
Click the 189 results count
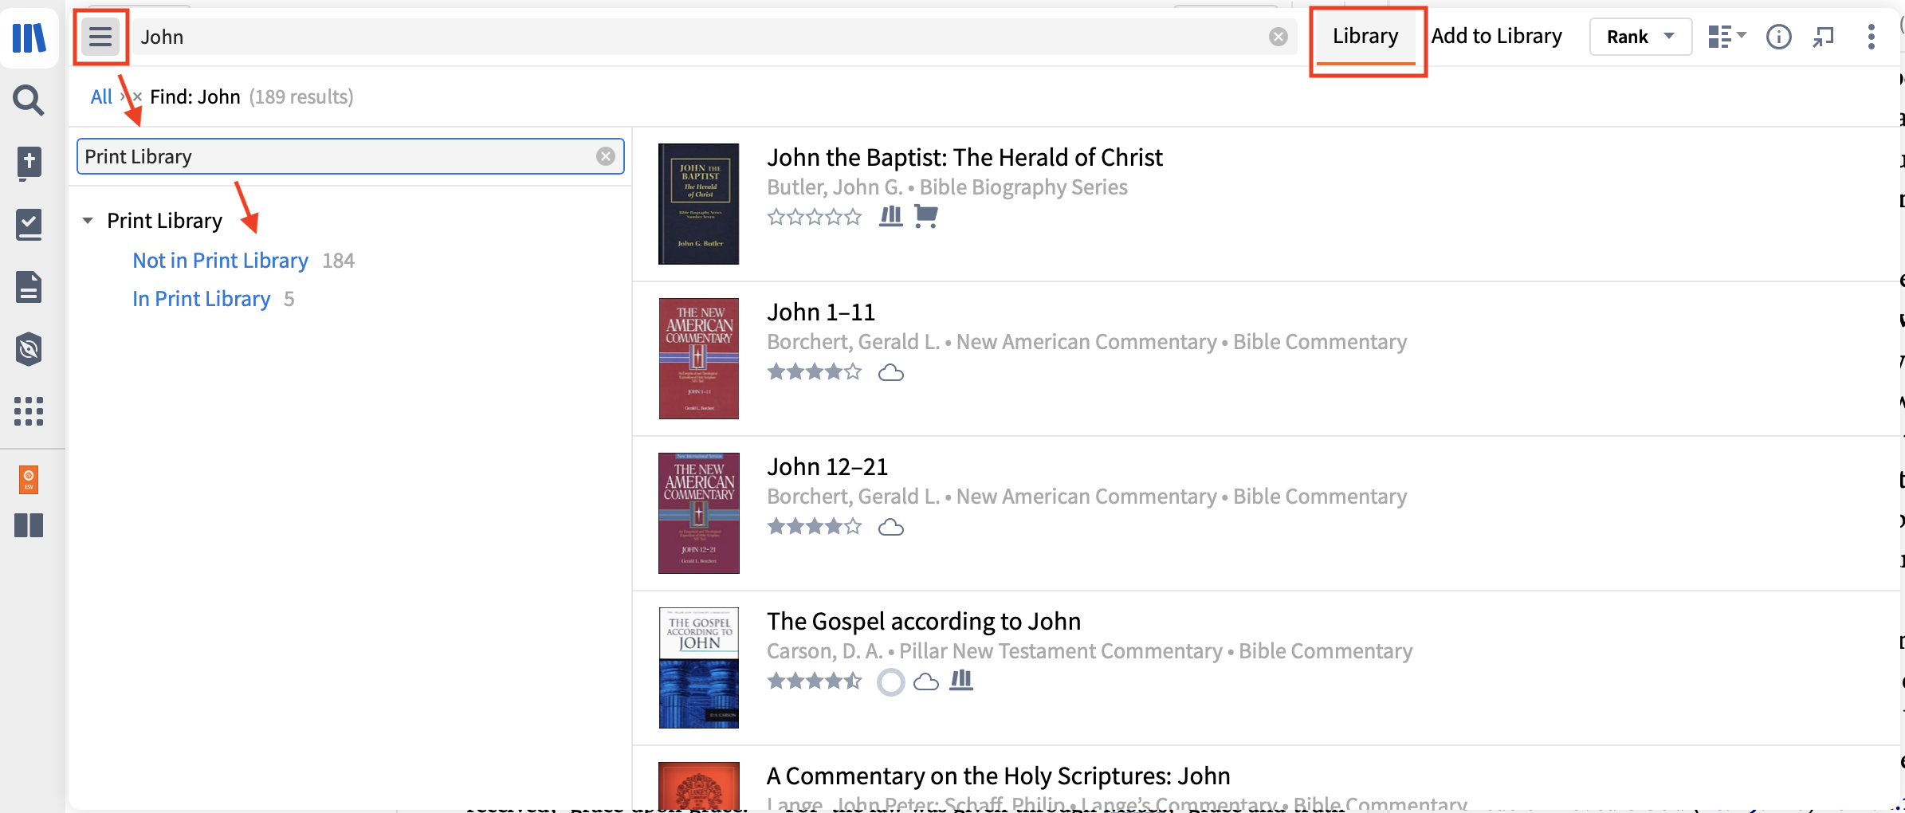pyautogui.click(x=301, y=96)
